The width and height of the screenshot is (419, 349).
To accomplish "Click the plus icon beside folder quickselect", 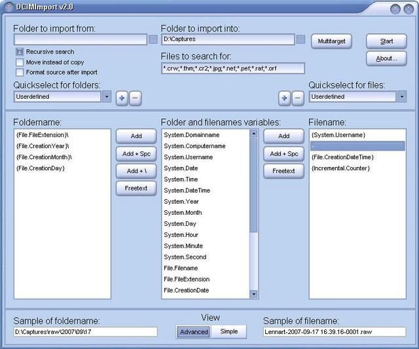I will click(122, 98).
